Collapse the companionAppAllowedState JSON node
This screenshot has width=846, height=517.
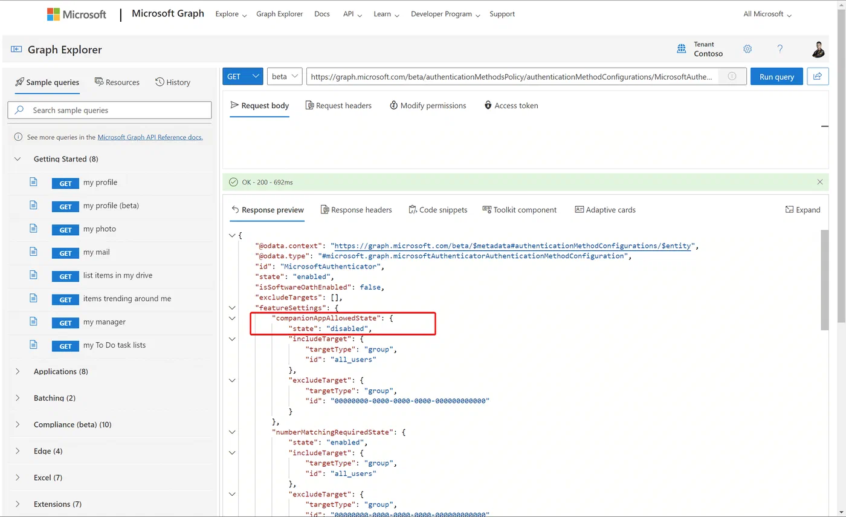(232, 318)
